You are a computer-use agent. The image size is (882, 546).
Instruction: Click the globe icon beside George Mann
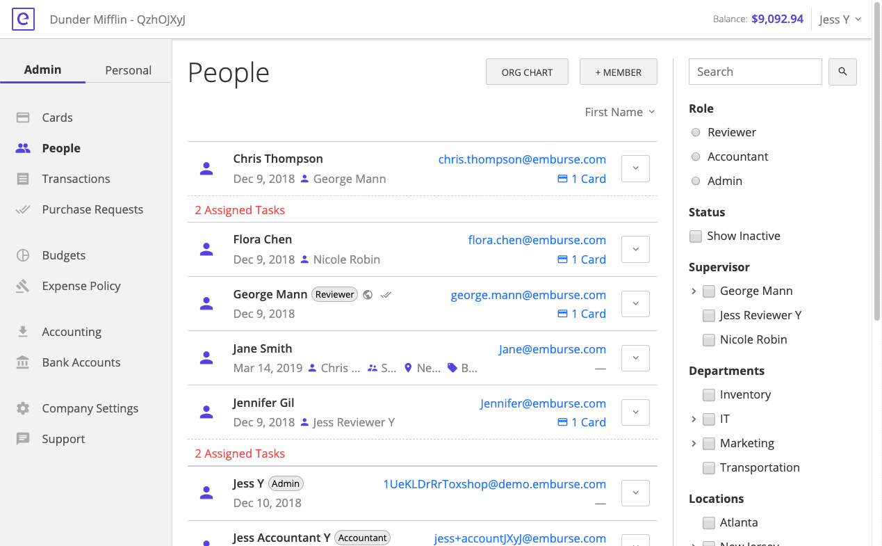click(368, 294)
